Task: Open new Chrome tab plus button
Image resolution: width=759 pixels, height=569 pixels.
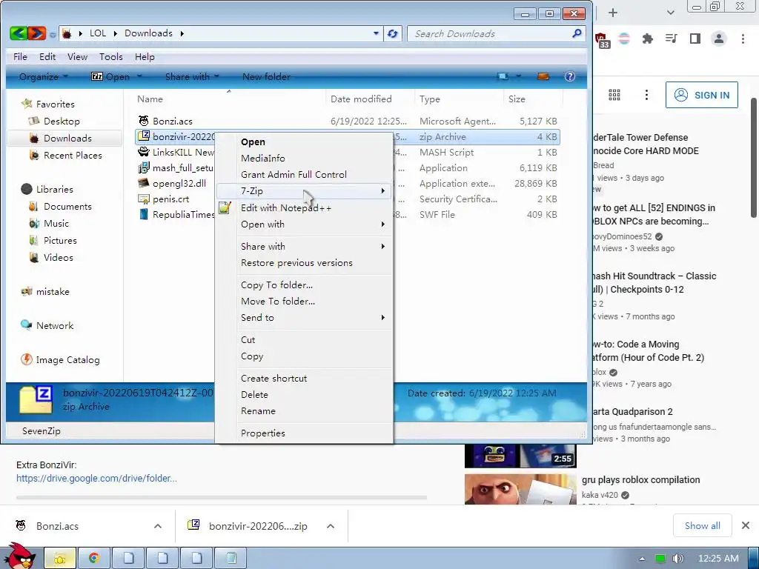Action: coord(613,13)
